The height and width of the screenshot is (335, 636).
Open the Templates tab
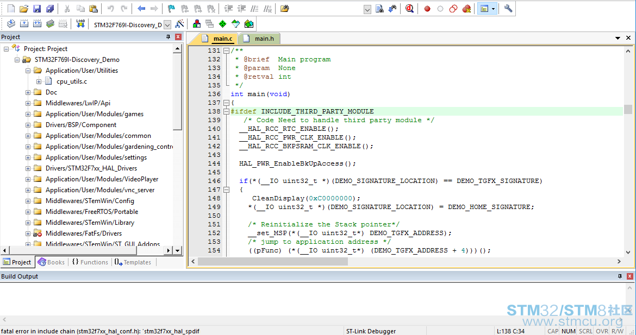click(x=133, y=262)
